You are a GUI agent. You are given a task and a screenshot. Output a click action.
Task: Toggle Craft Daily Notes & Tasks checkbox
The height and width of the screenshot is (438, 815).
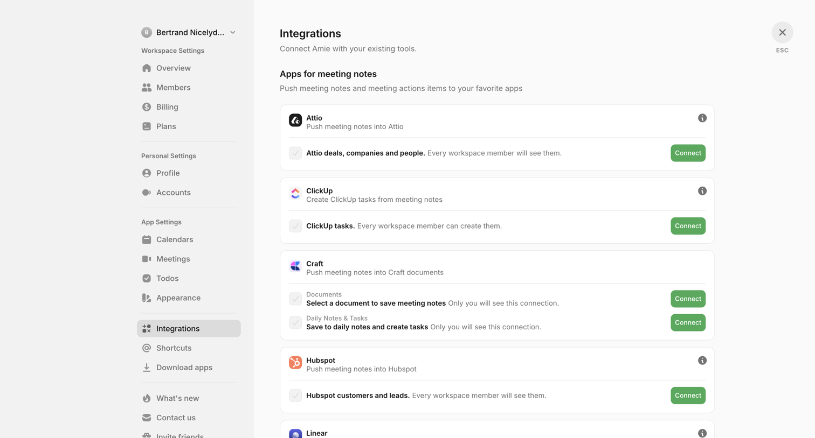tap(295, 323)
